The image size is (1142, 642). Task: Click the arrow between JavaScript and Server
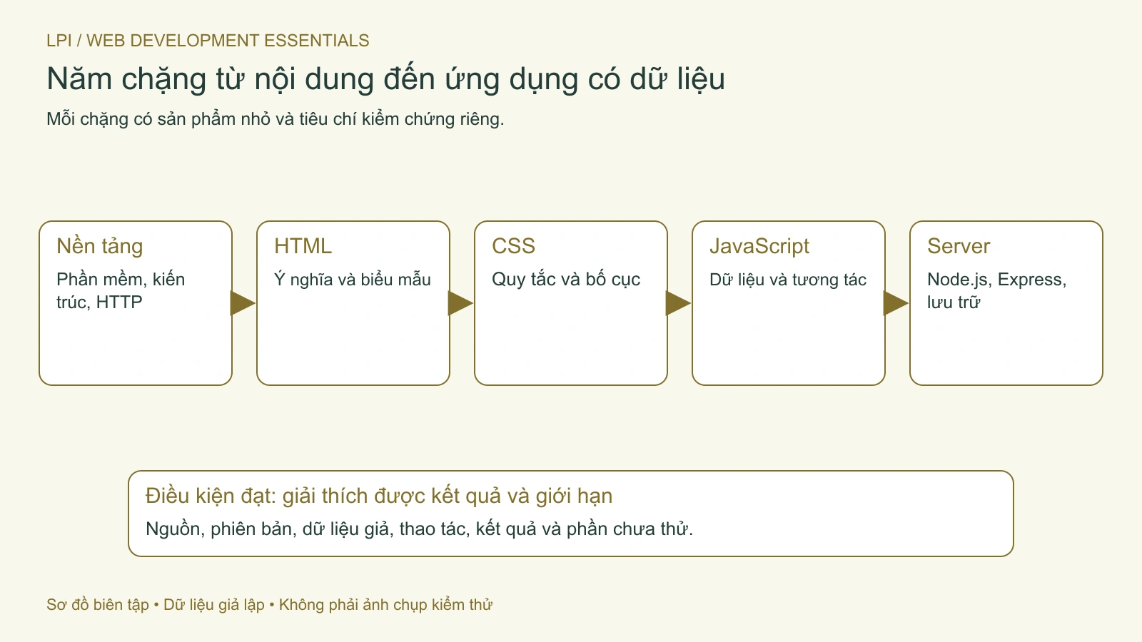896,303
